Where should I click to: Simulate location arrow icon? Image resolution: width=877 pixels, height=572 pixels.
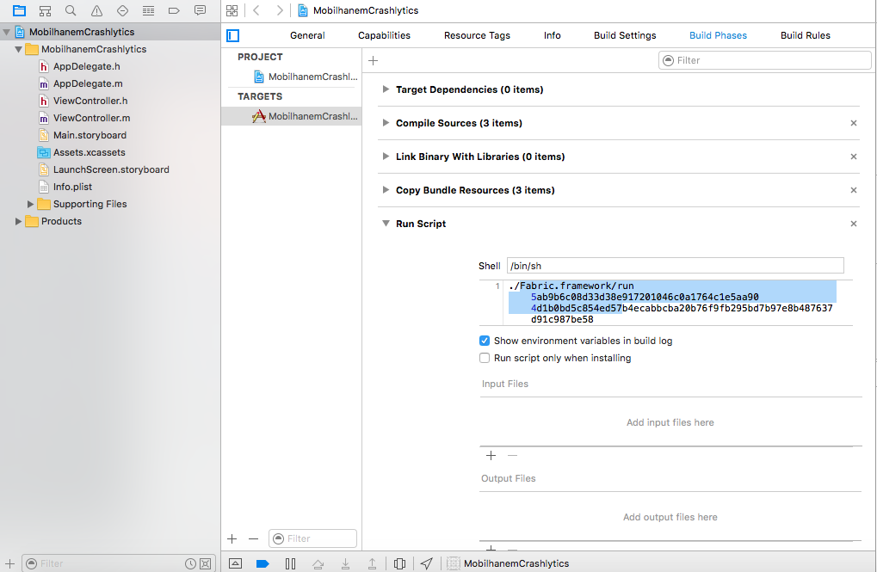click(427, 563)
